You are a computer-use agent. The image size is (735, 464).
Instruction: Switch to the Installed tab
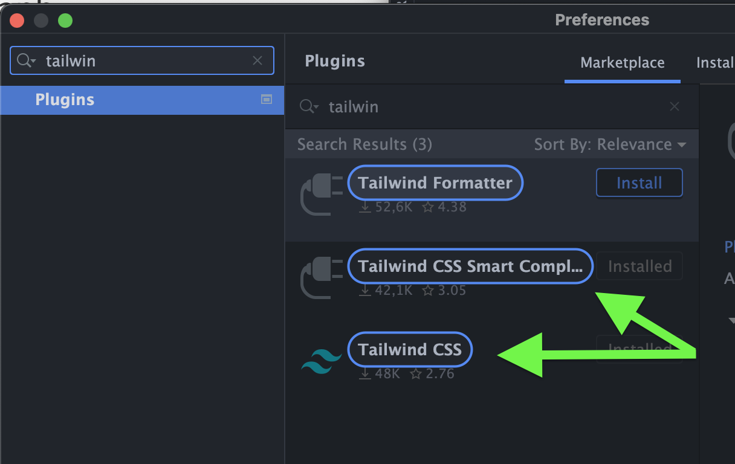715,63
